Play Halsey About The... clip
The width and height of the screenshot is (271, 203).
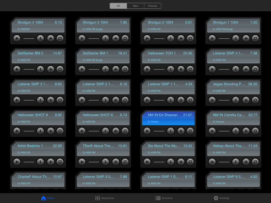(212, 162)
